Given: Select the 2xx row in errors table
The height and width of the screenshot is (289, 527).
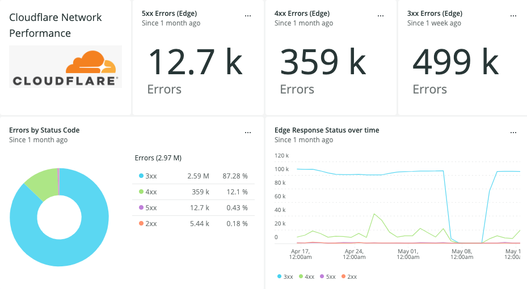Looking at the screenshot, I should tap(193, 224).
